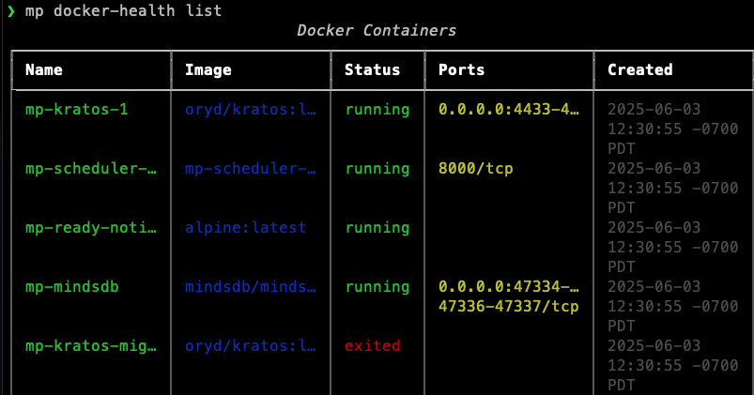This screenshot has height=395, width=754.
Task: Select the Ports column header
Action: coord(461,69)
